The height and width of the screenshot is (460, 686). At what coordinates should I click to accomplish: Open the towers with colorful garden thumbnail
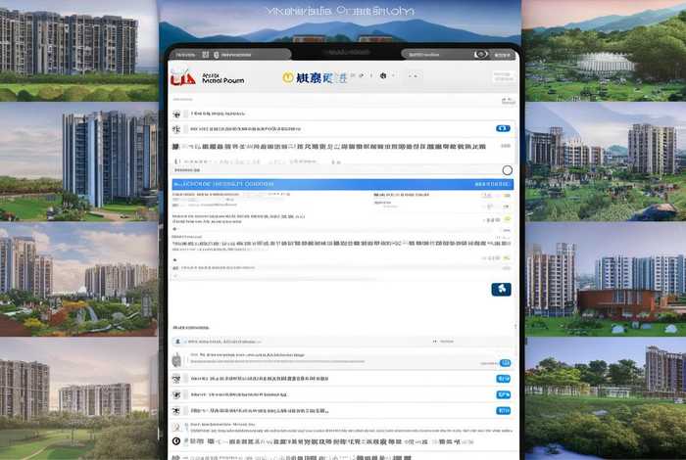78,280
